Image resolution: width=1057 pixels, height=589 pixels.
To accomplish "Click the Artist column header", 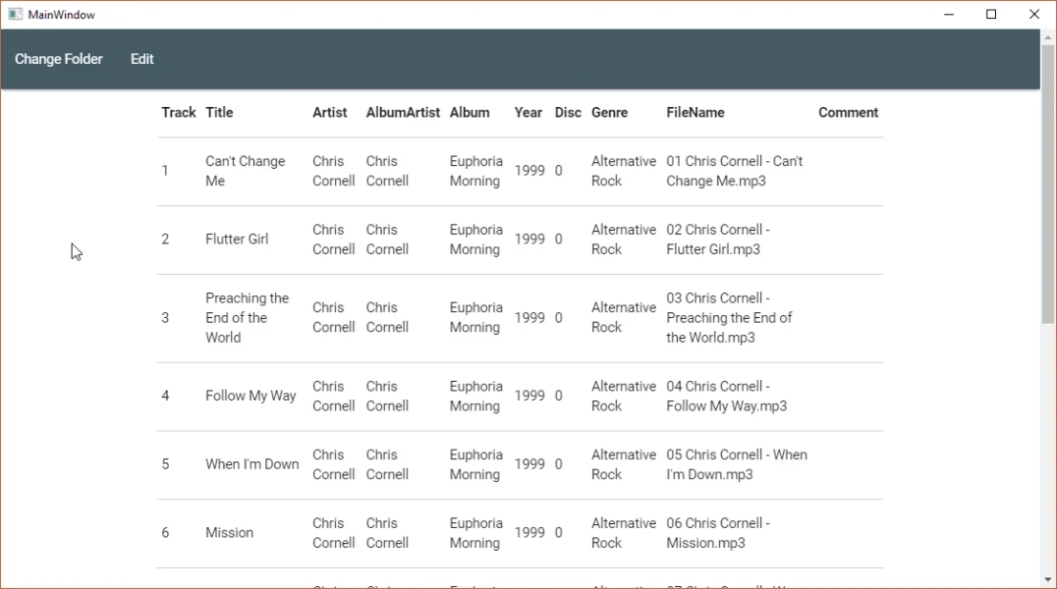I will click(x=330, y=113).
